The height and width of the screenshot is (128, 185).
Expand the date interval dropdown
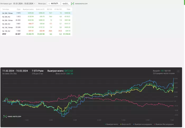coord(34,4)
